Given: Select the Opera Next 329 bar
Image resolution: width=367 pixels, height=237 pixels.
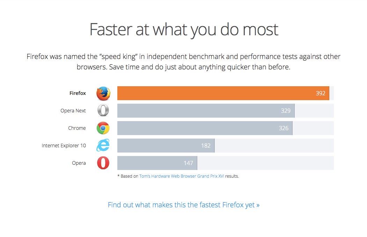Looking at the screenshot, I should tap(206, 111).
